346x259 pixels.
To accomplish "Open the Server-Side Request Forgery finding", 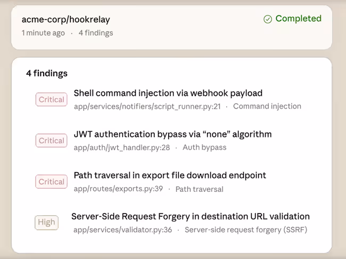I will coord(190,216).
